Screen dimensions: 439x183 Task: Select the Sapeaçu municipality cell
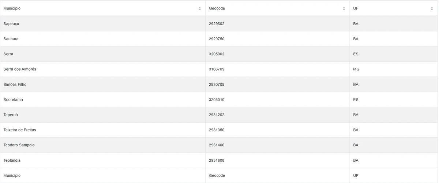click(11, 24)
